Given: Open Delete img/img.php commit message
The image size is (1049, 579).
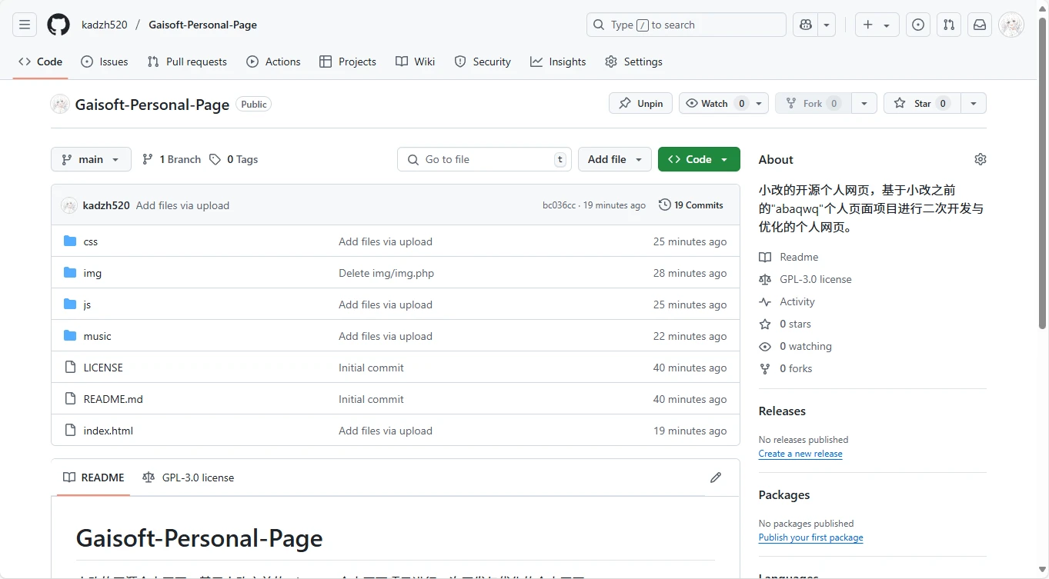Looking at the screenshot, I should [386, 273].
